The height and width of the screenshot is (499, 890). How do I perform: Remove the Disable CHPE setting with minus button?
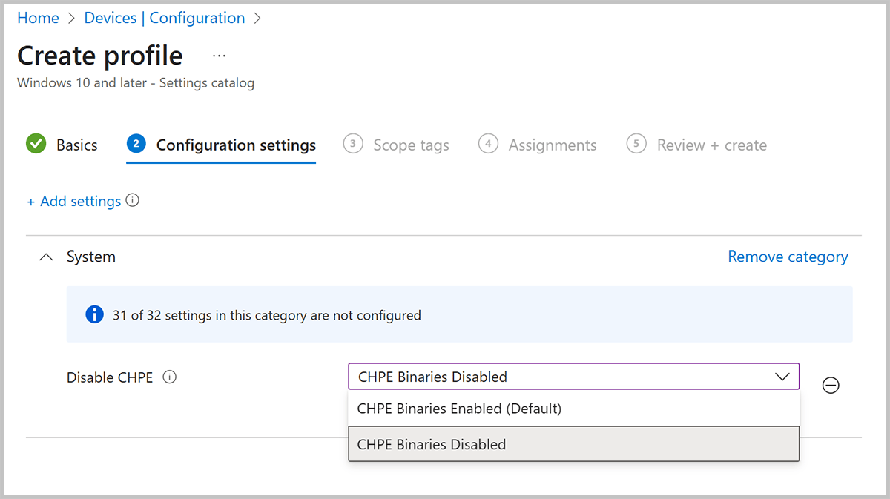[x=831, y=385]
